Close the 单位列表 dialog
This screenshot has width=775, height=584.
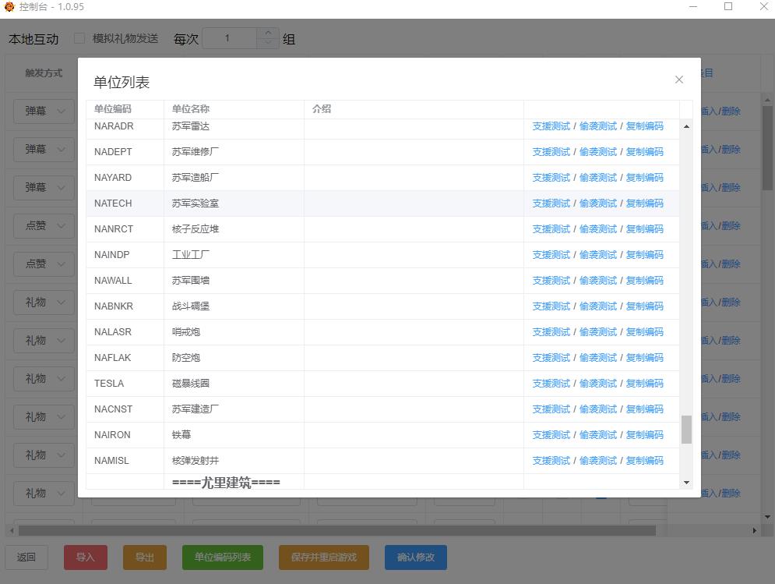click(x=678, y=80)
